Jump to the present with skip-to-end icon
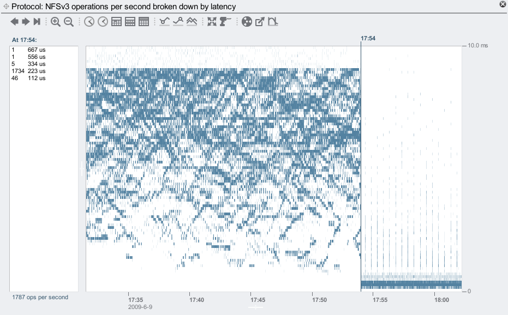This screenshot has width=508, height=315. coord(37,22)
